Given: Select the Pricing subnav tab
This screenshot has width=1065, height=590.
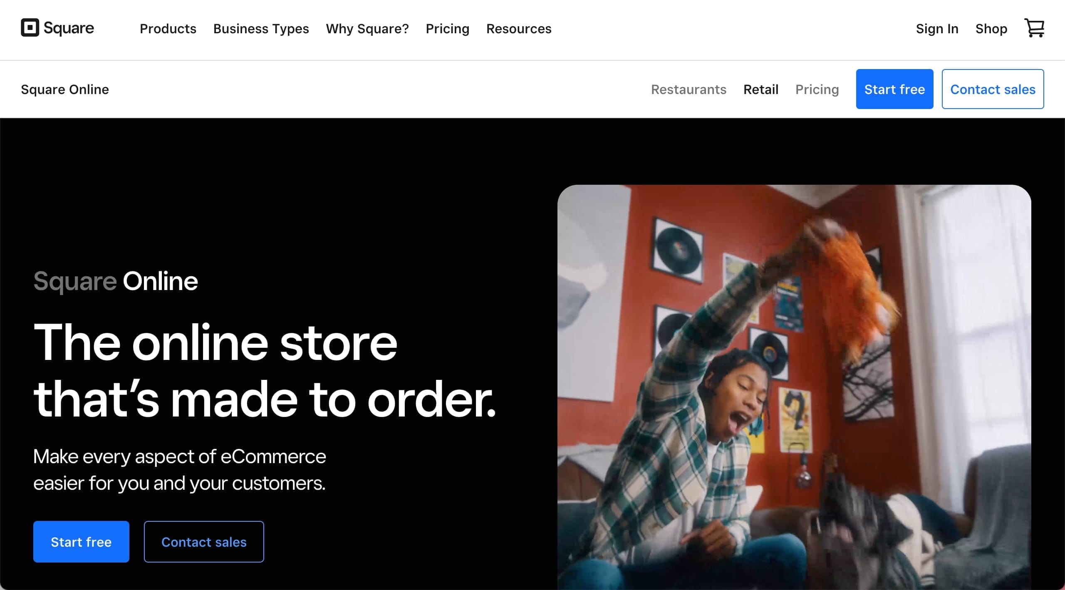Looking at the screenshot, I should pos(817,89).
